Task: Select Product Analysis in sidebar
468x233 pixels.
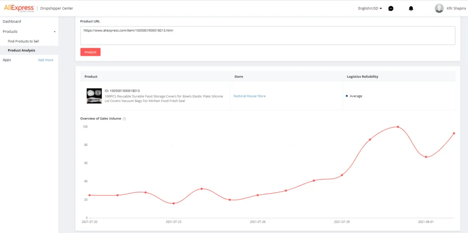Action: click(21, 50)
